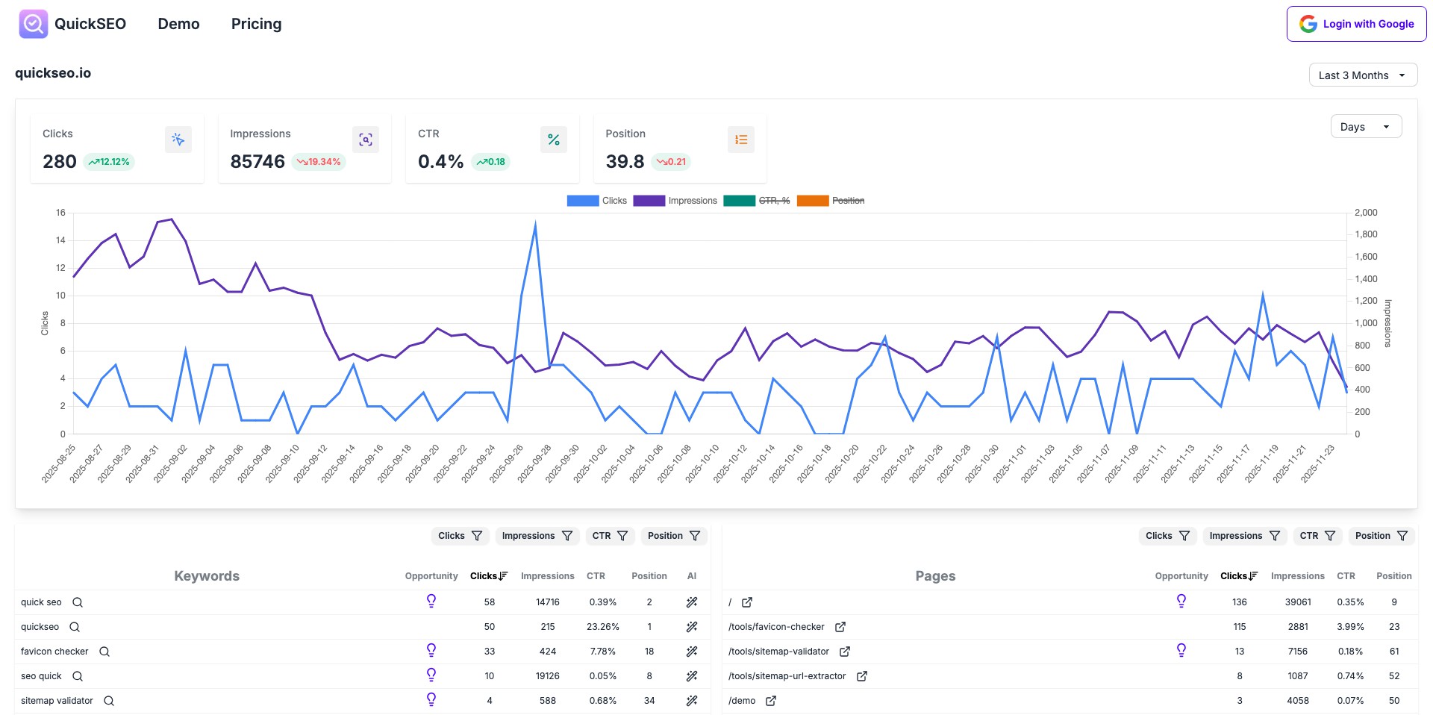
Task: Open Pages Impressions filter
Action: click(x=1244, y=536)
